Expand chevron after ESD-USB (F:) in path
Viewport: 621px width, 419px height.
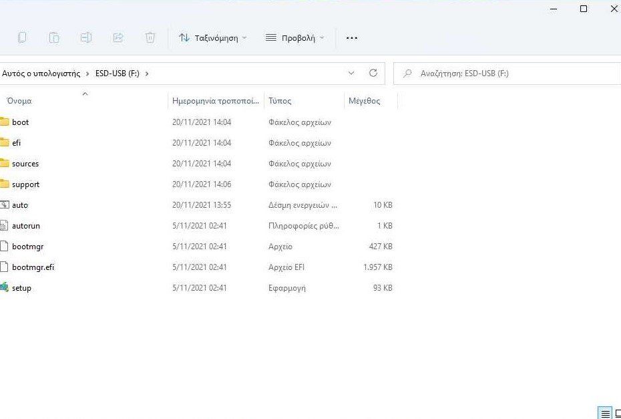point(147,74)
